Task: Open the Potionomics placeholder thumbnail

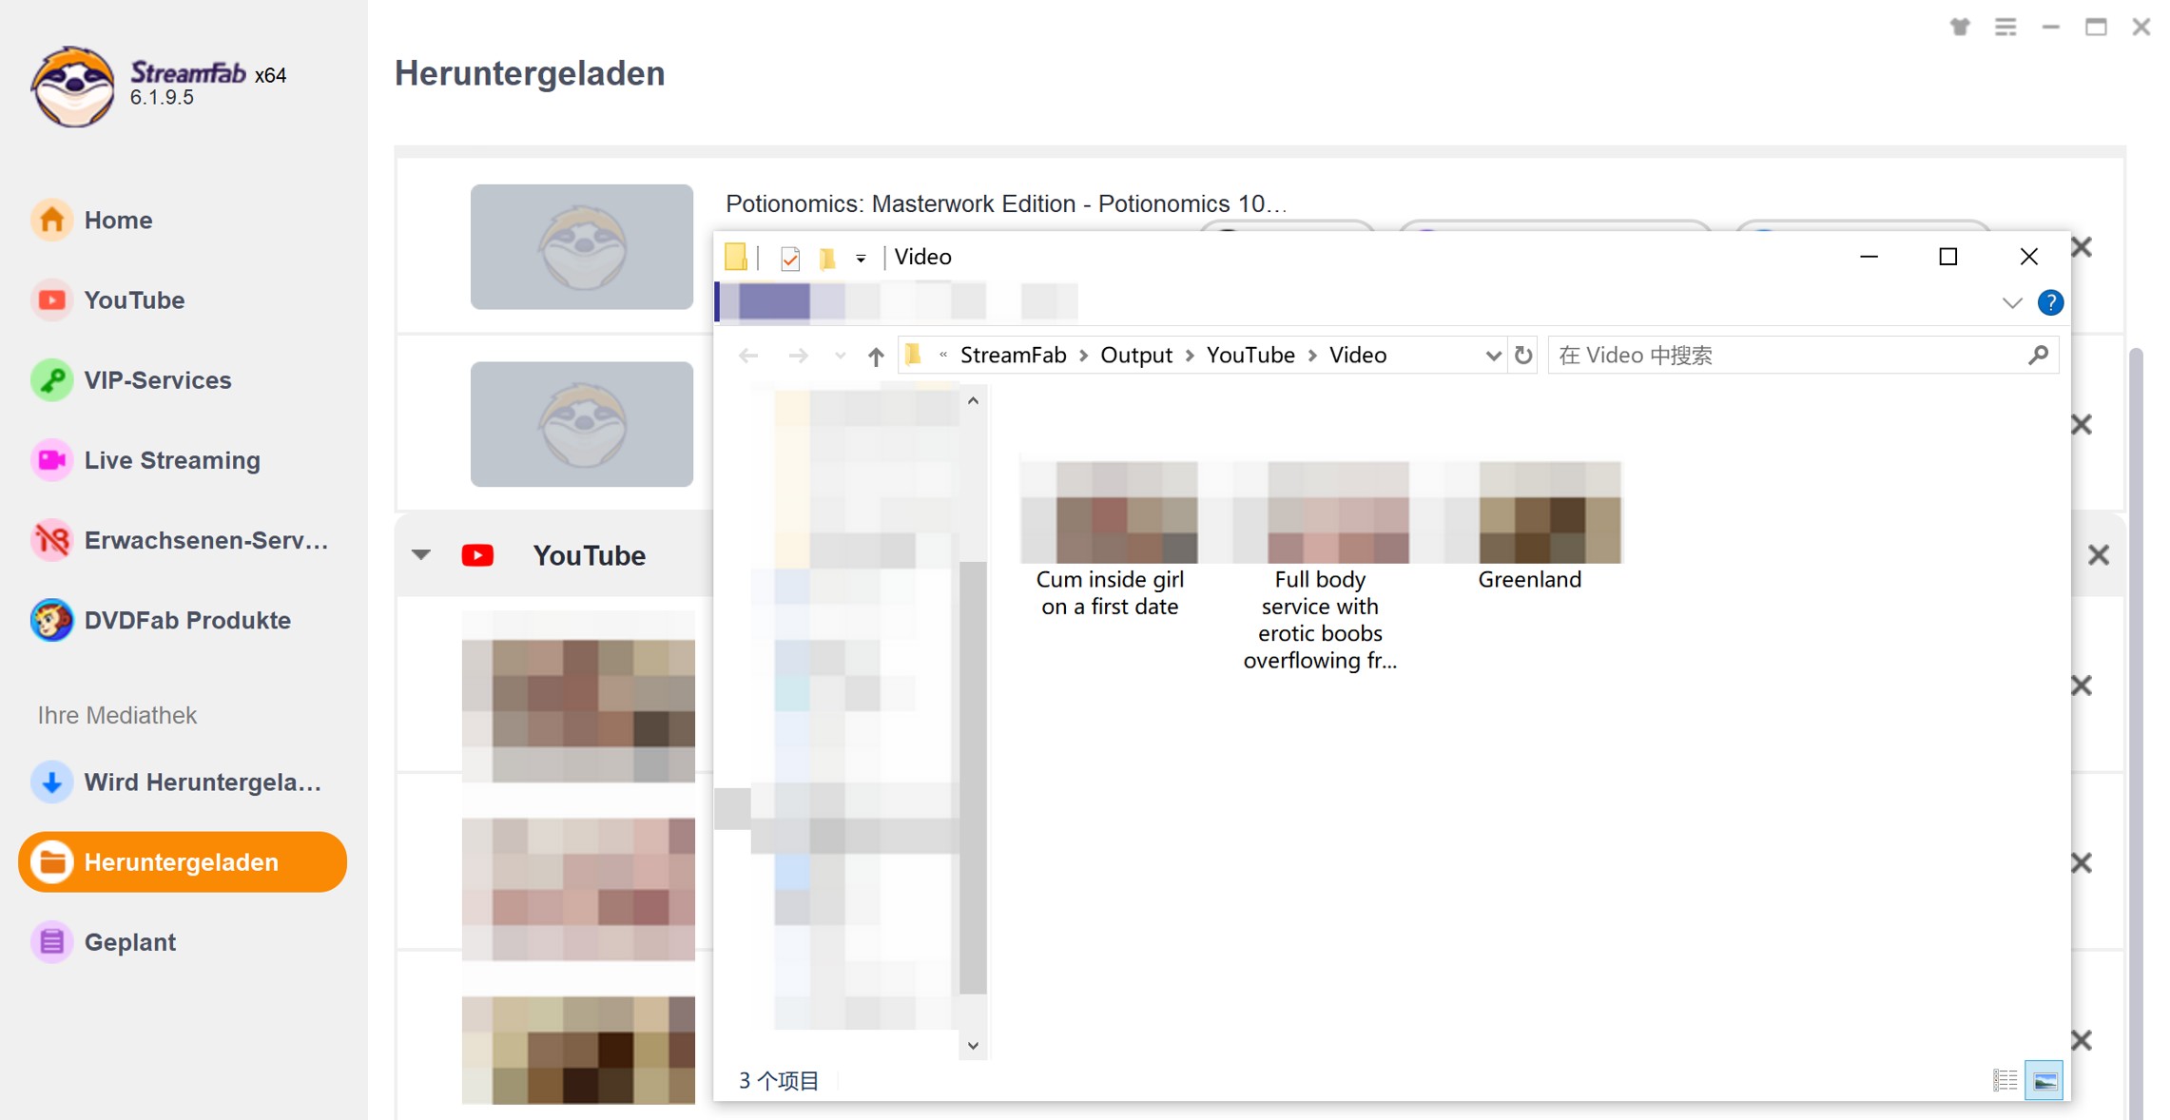Action: pos(582,246)
